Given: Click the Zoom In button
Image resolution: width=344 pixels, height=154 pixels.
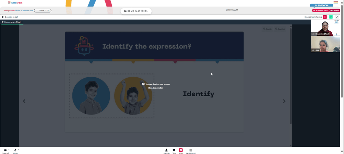Looking at the screenshot, I should pyautogui.click(x=267, y=29).
